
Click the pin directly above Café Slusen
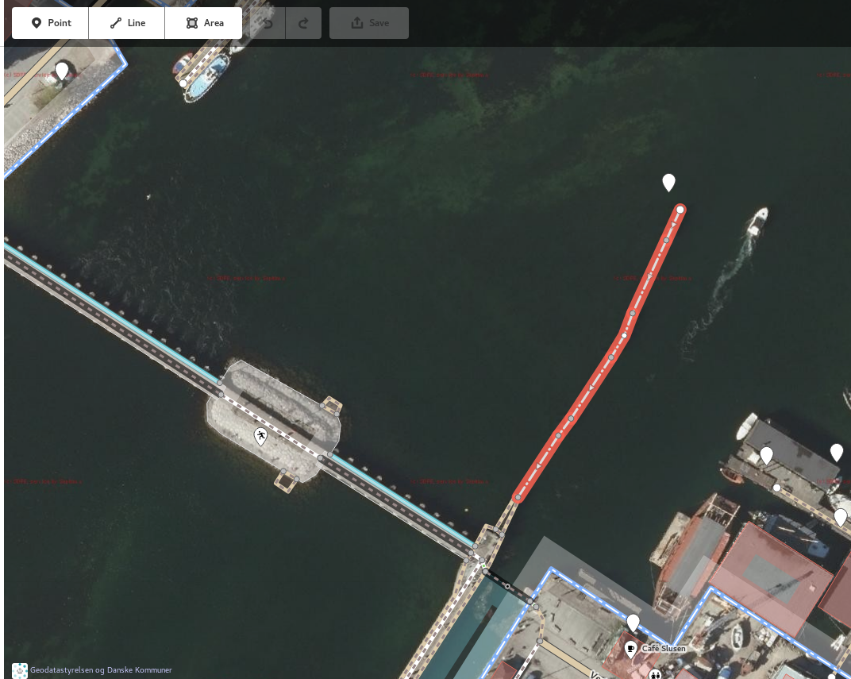click(x=633, y=622)
